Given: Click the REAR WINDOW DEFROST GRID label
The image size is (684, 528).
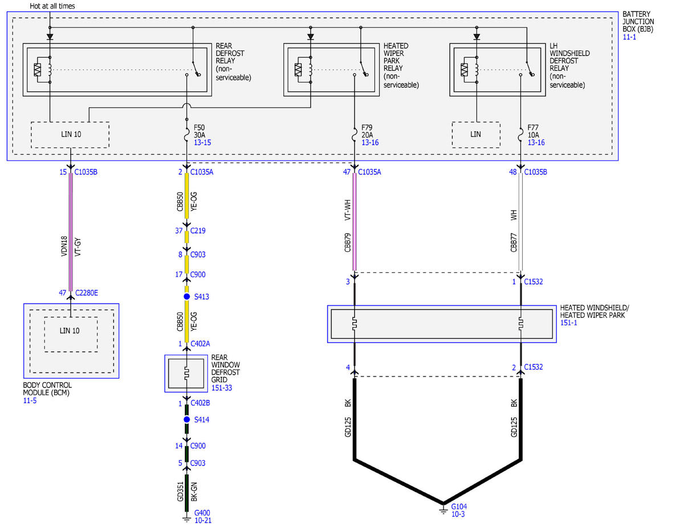Looking at the screenshot, I should 226,369.
